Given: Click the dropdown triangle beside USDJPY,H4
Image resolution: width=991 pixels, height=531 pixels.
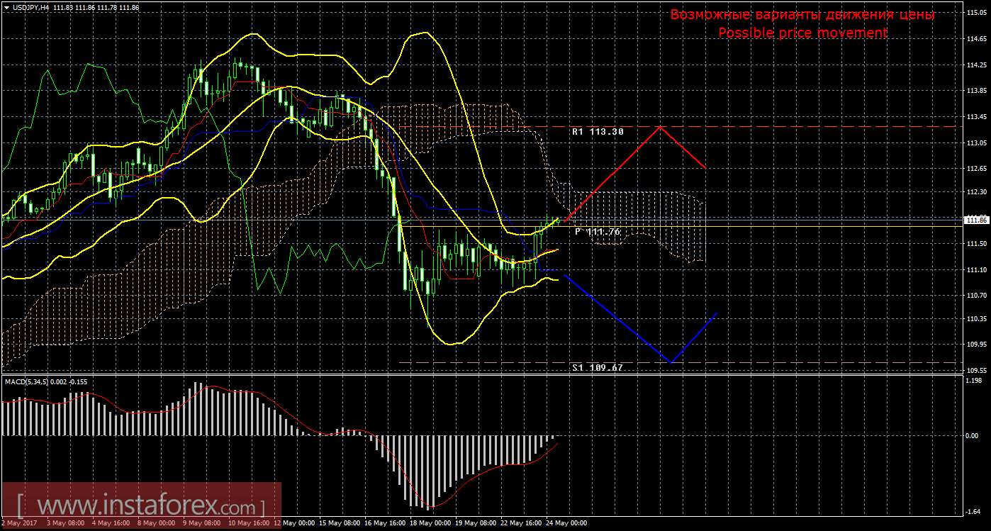Looking at the screenshot, I should [6, 7].
